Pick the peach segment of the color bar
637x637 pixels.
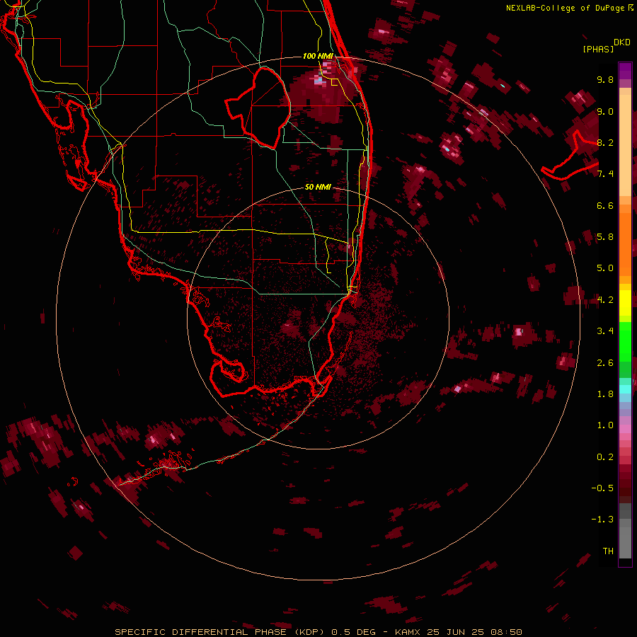click(x=625, y=145)
